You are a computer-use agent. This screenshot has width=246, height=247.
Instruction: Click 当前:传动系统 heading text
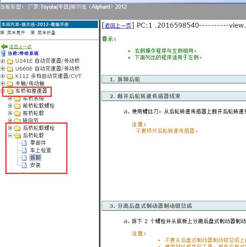(23, 53)
